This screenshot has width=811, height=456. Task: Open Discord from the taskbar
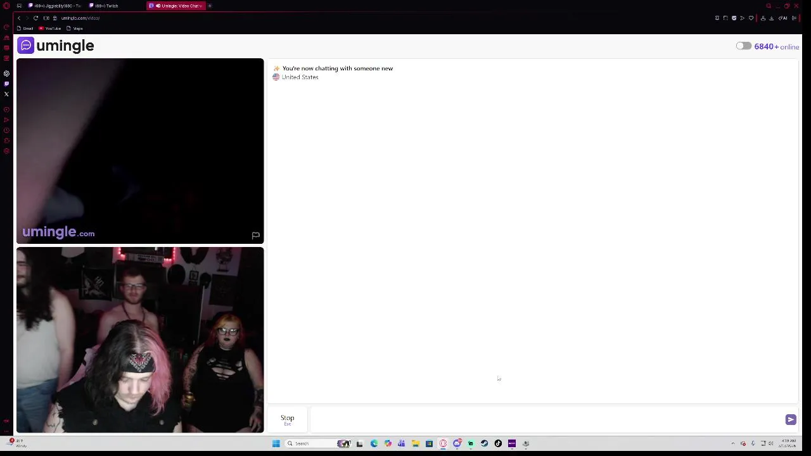pos(457,443)
